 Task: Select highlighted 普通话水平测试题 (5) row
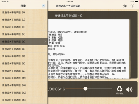coord(24,42)
